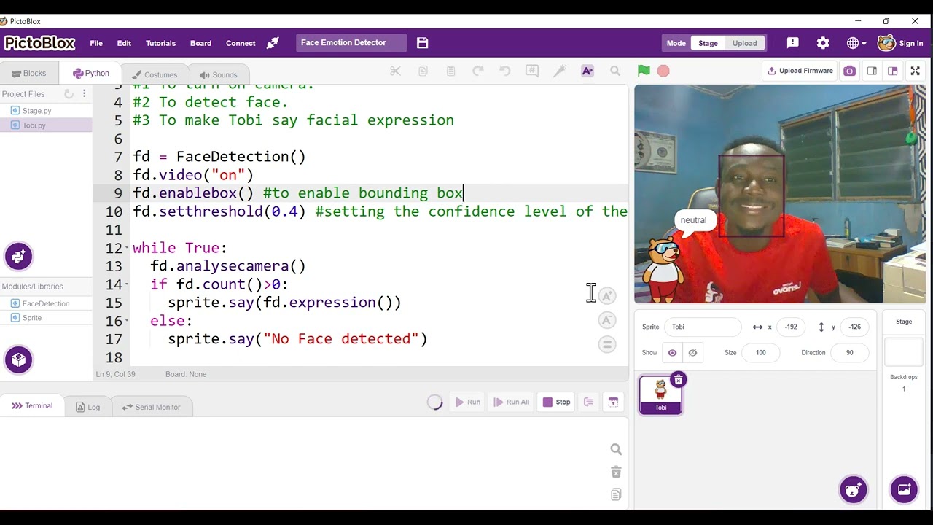Switch to small stage layout icon

click(872, 71)
